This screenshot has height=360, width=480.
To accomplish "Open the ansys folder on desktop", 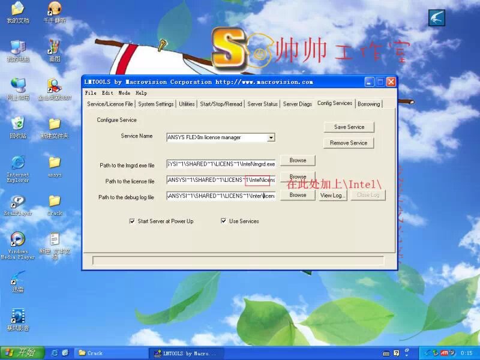I will (x=55, y=163).
